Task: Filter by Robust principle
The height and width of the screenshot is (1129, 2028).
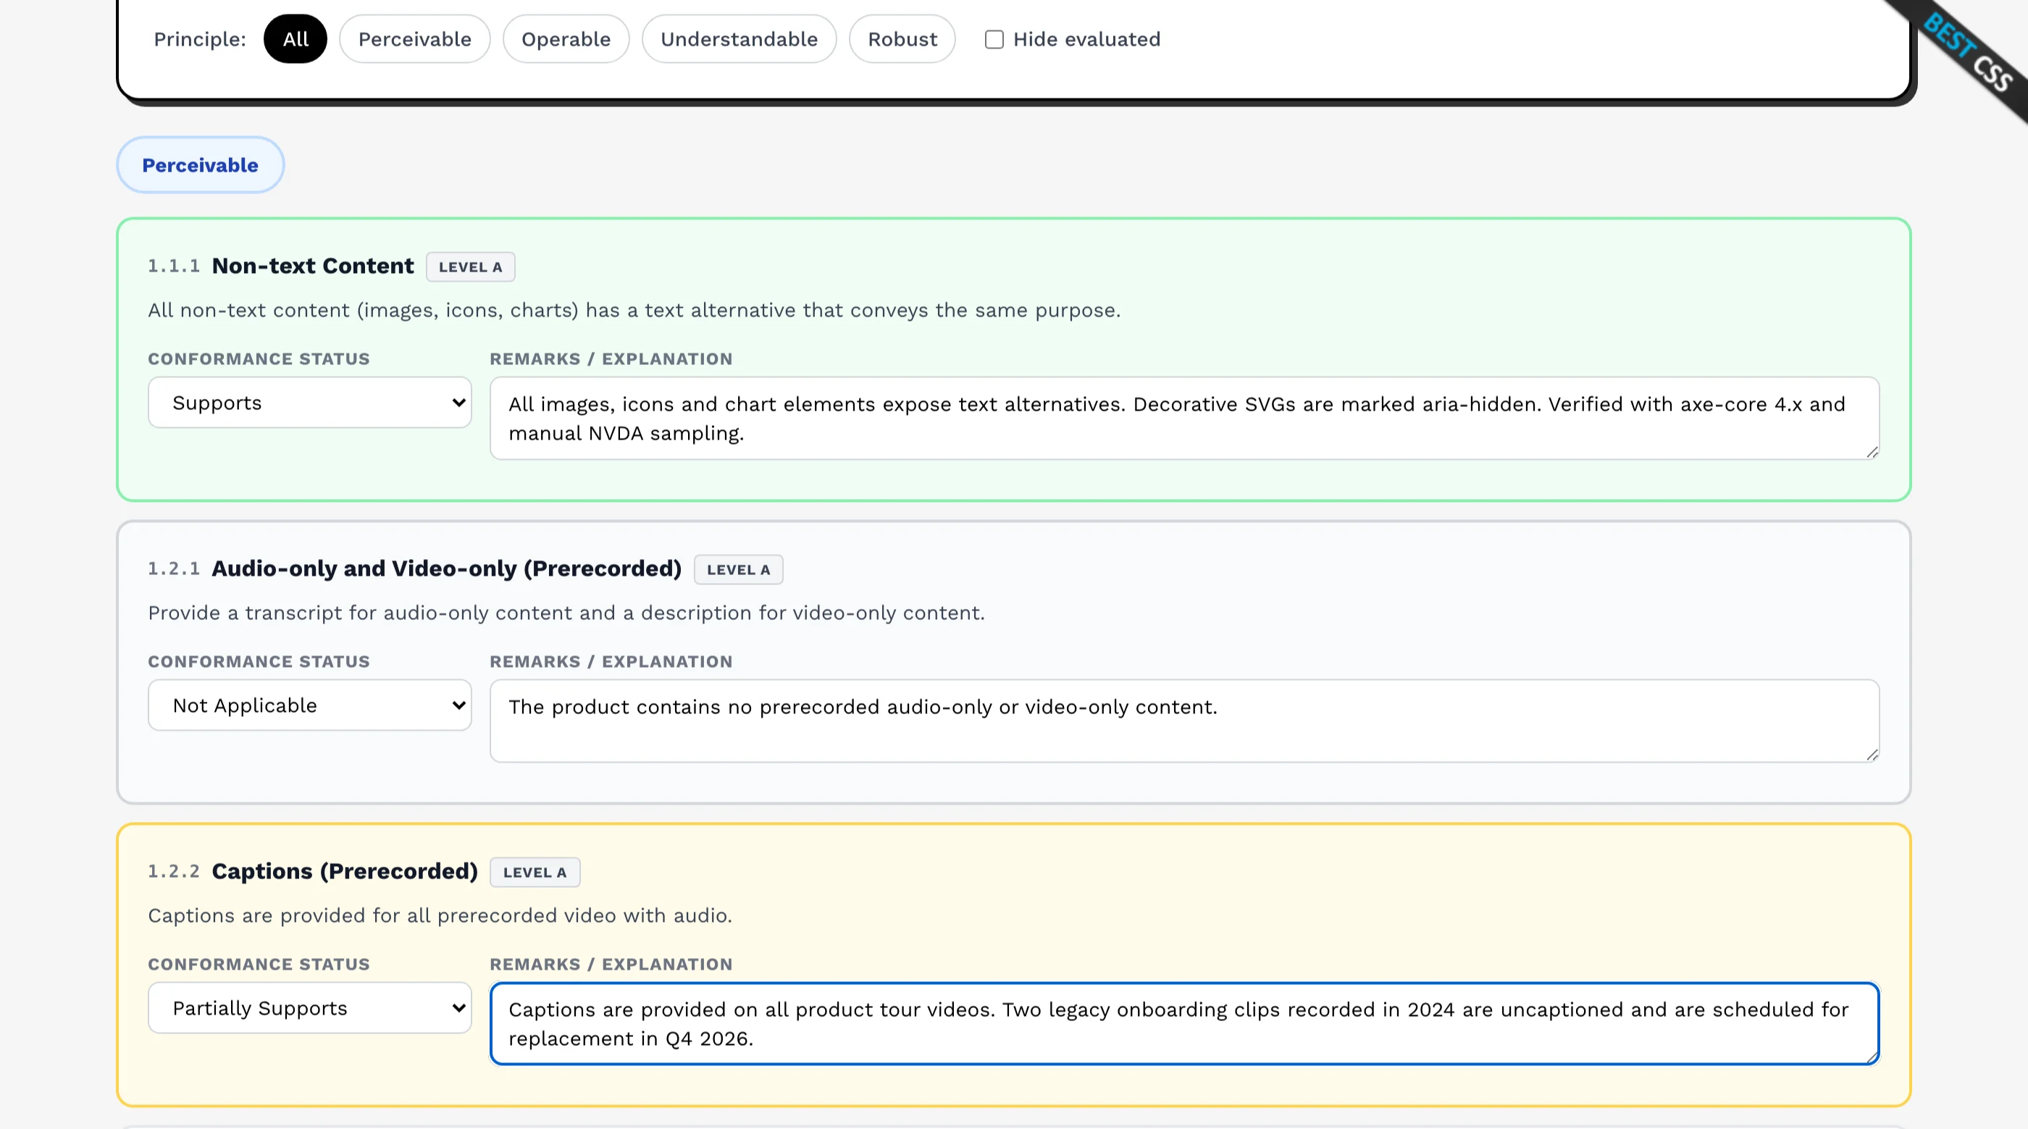Action: pyautogui.click(x=902, y=39)
